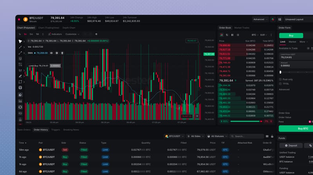
Task: Click the Deposit button in Funds
Action: point(291,146)
